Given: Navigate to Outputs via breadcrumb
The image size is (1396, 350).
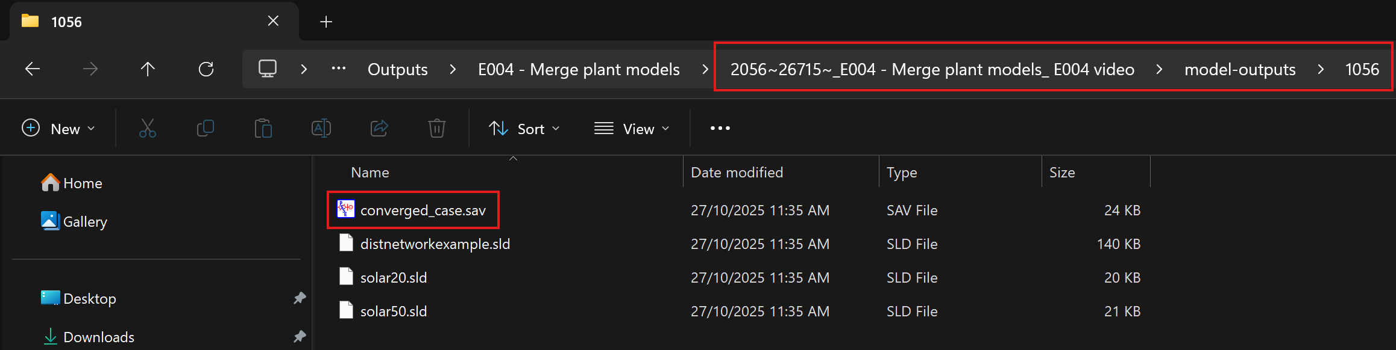Looking at the screenshot, I should (x=397, y=69).
